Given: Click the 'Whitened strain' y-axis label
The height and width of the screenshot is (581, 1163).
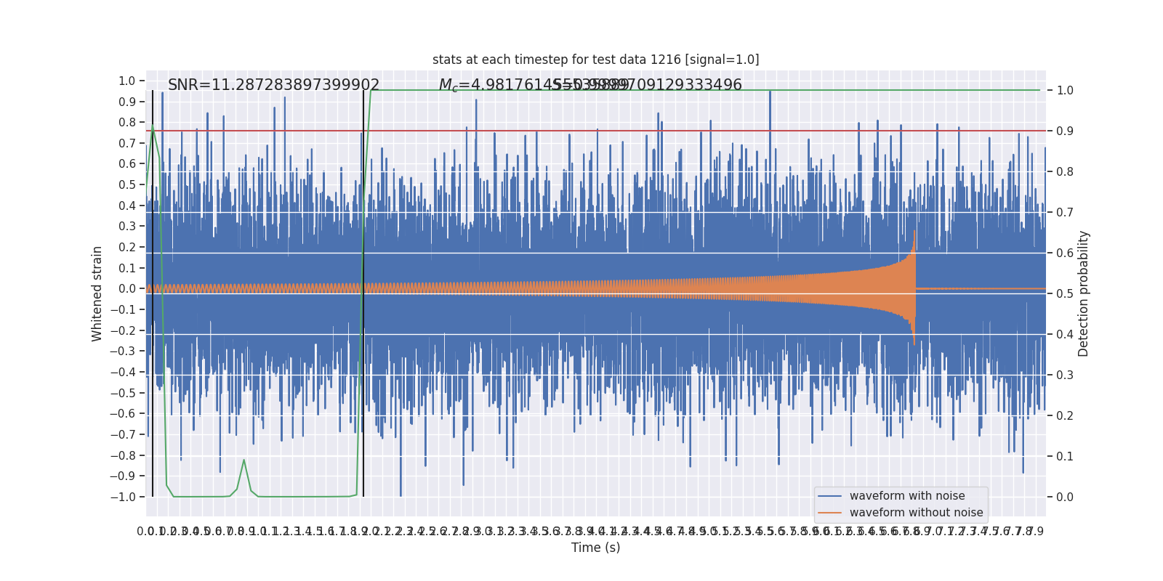Looking at the screenshot, I should (x=97, y=293).
